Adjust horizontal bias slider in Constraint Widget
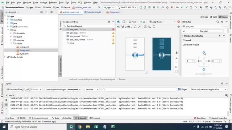232x130 pixels. pos(204,74)
